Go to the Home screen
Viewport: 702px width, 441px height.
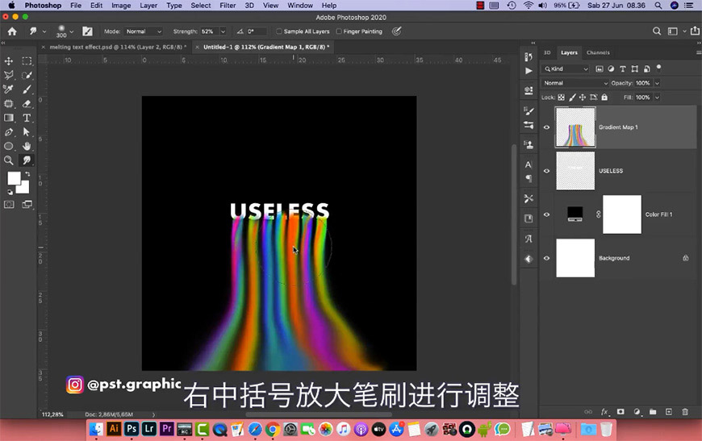(12, 31)
